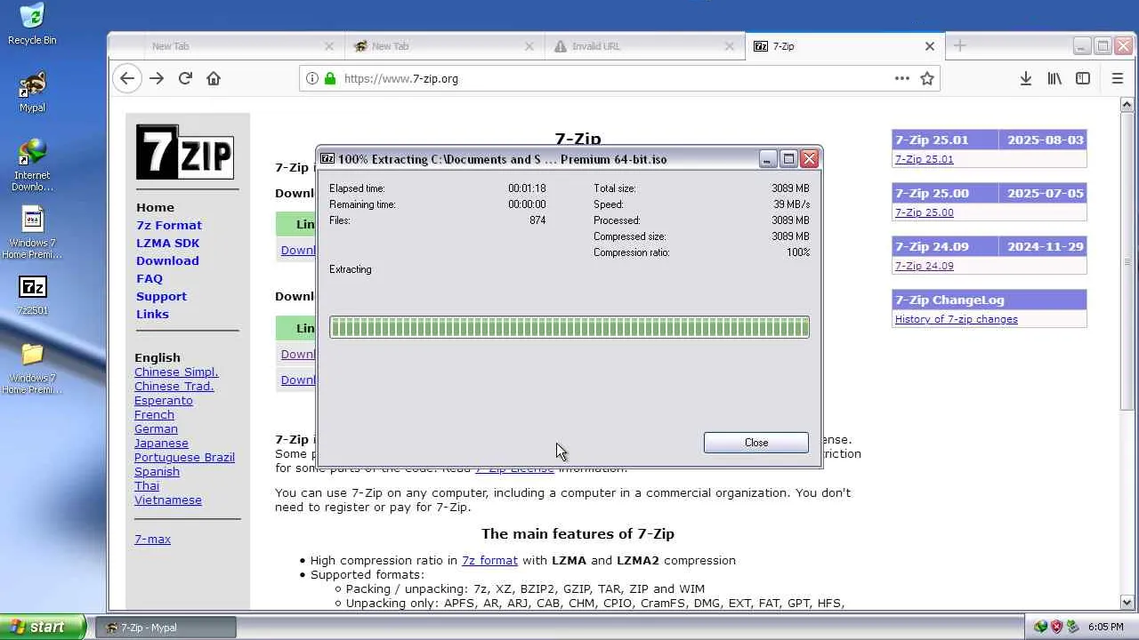This screenshot has height=640, width=1139.
Task: Open the browser hamburger menu
Action: point(1118,78)
